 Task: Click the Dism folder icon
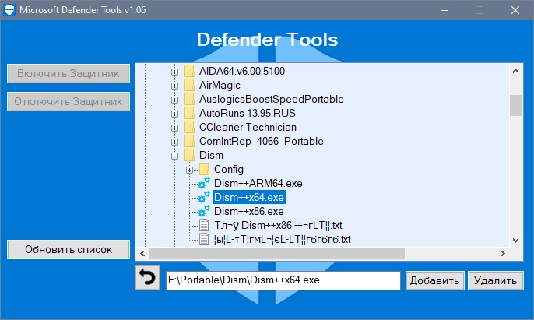pos(189,155)
